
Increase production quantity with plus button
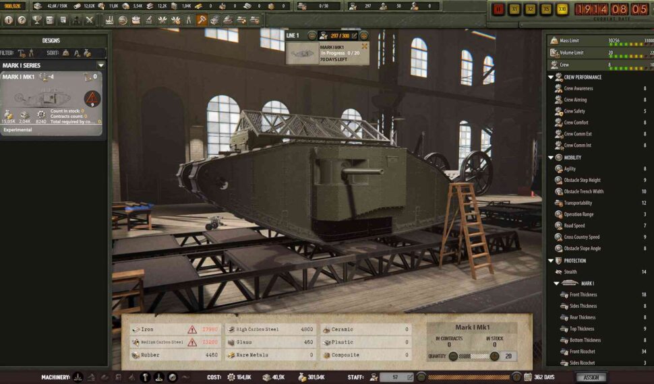[494, 356]
